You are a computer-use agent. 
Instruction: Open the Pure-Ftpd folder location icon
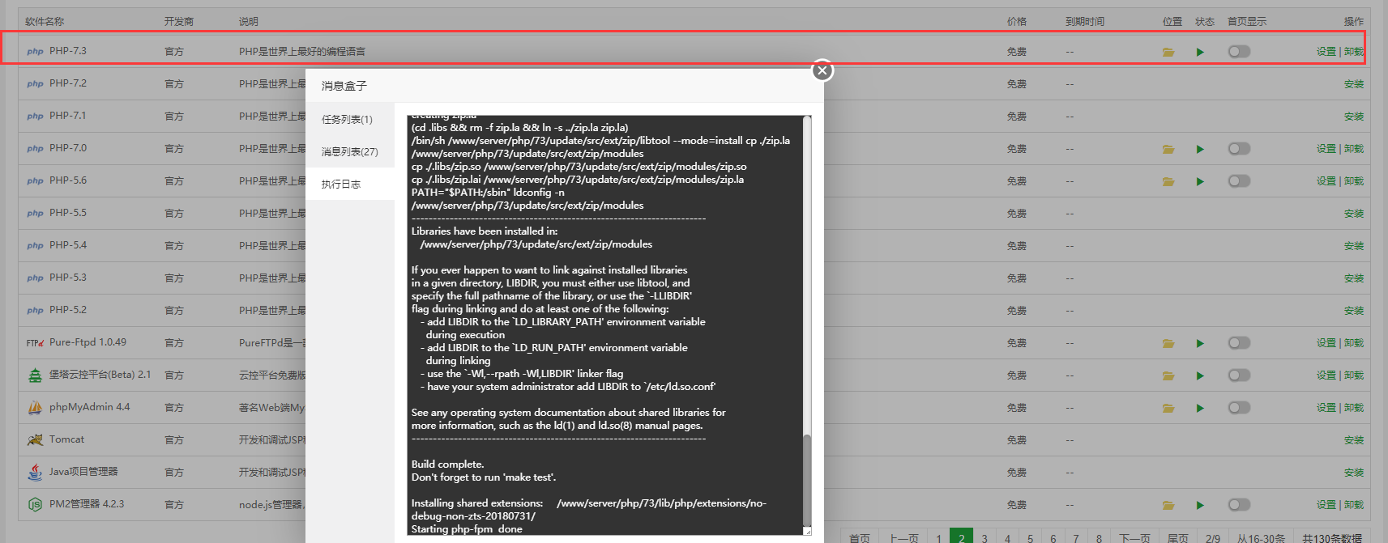pyautogui.click(x=1168, y=343)
